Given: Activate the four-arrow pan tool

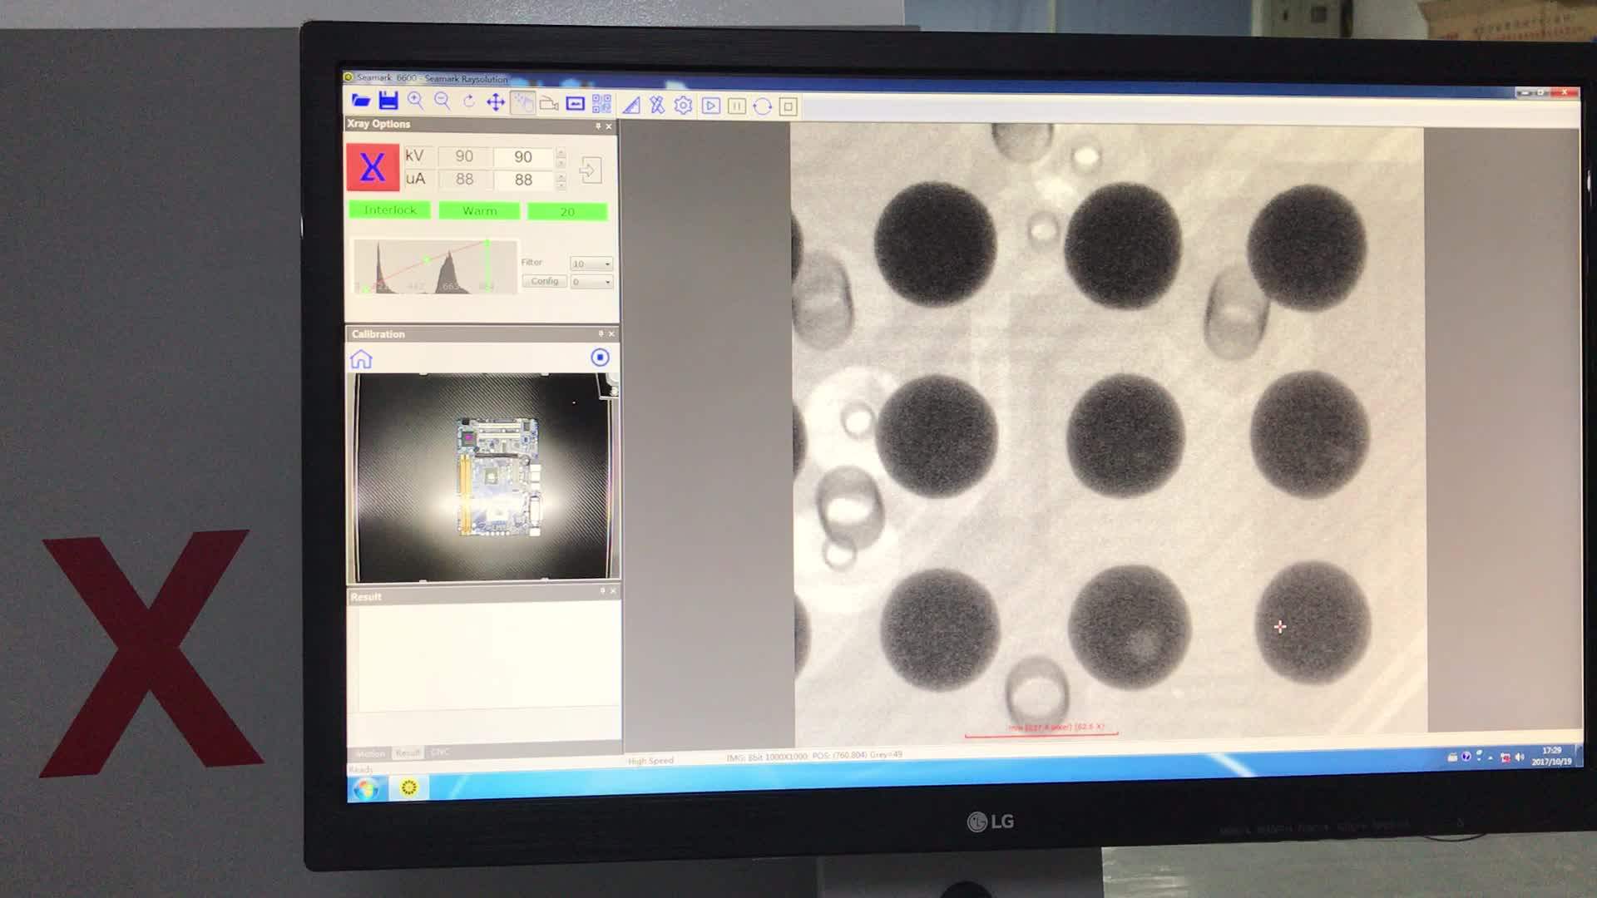Looking at the screenshot, I should 496,102.
